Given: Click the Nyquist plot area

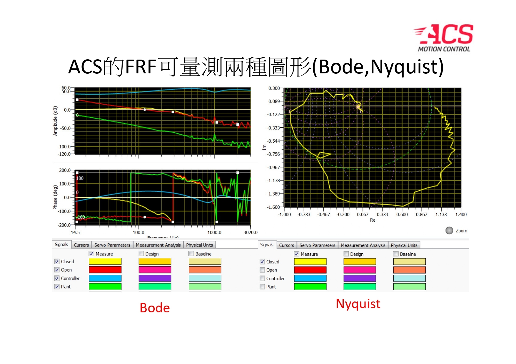Looking at the screenshot, I should coord(373,147).
